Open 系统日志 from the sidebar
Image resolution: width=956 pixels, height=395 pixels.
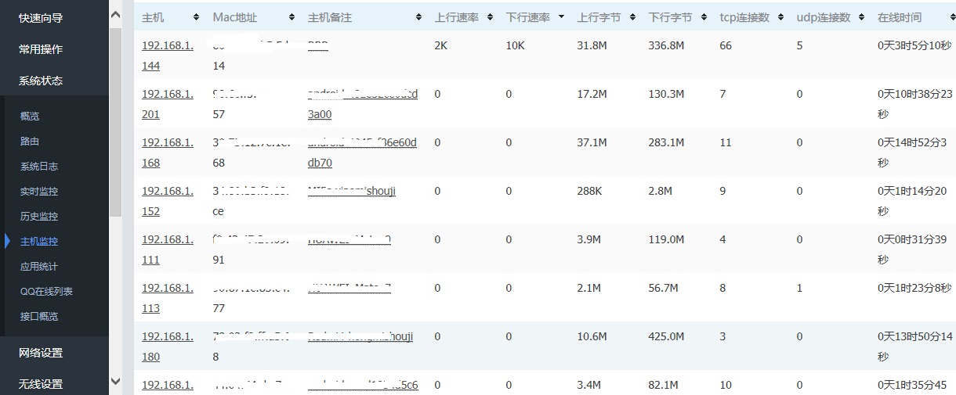pyautogui.click(x=39, y=167)
